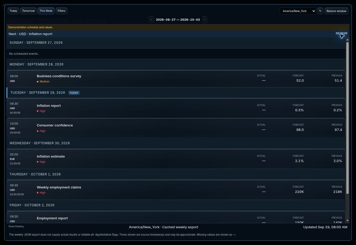Open the Inflation report event
Image resolution: width=356 pixels, height=245 pixels.
pyautogui.click(x=176, y=108)
